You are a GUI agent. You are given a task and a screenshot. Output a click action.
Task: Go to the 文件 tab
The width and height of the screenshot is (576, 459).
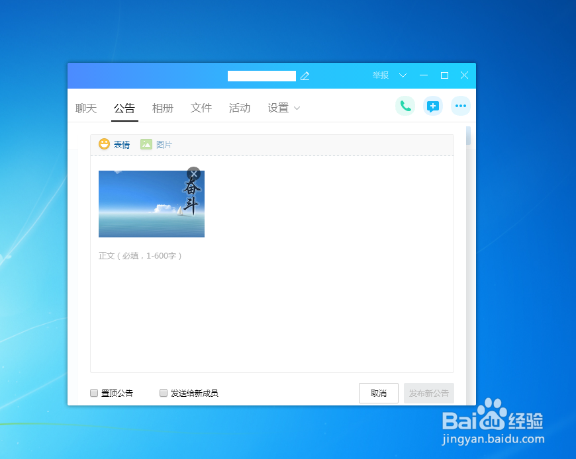click(201, 108)
